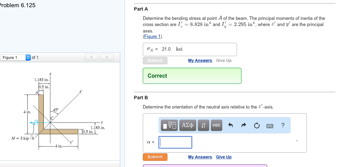
Task: Redo last equation edit
Action: [x=243, y=125]
